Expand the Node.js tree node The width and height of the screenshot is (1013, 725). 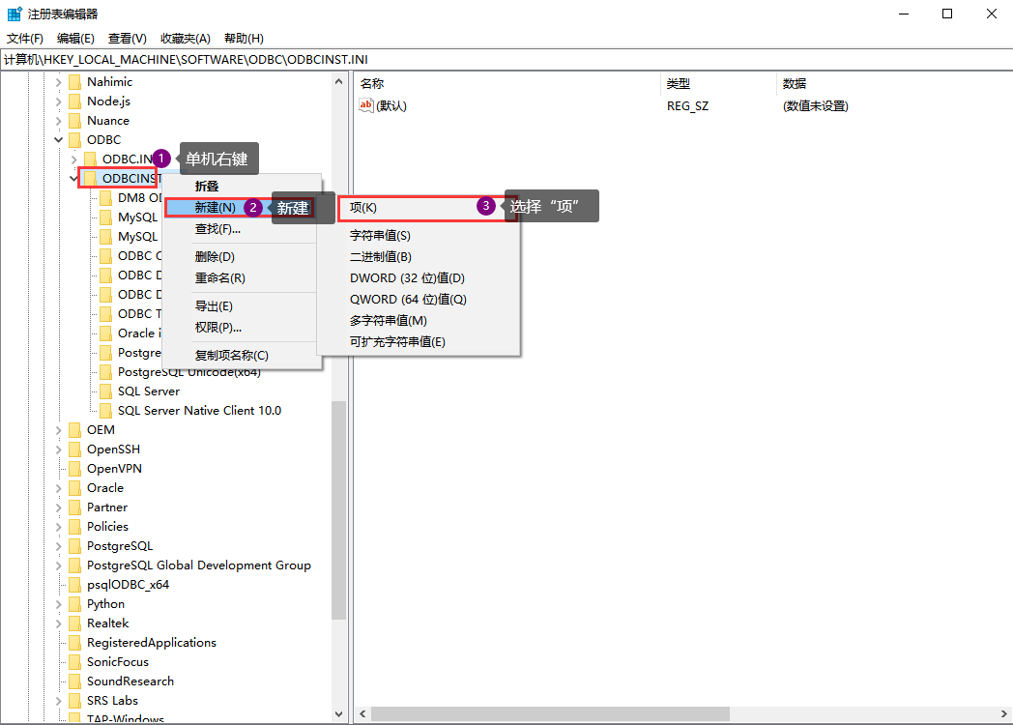pos(58,101)
